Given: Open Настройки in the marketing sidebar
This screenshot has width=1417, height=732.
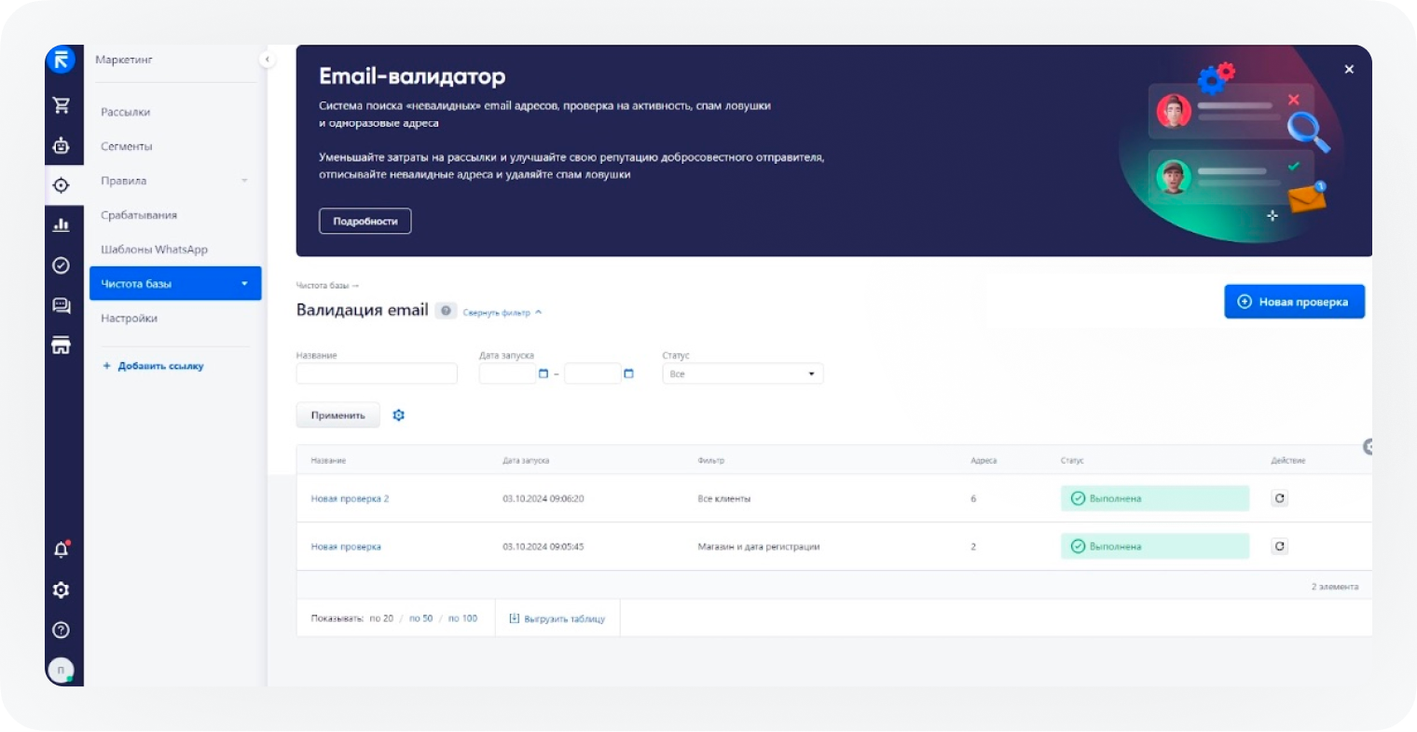Looking at the screenshot, I should tap(130, 319).
